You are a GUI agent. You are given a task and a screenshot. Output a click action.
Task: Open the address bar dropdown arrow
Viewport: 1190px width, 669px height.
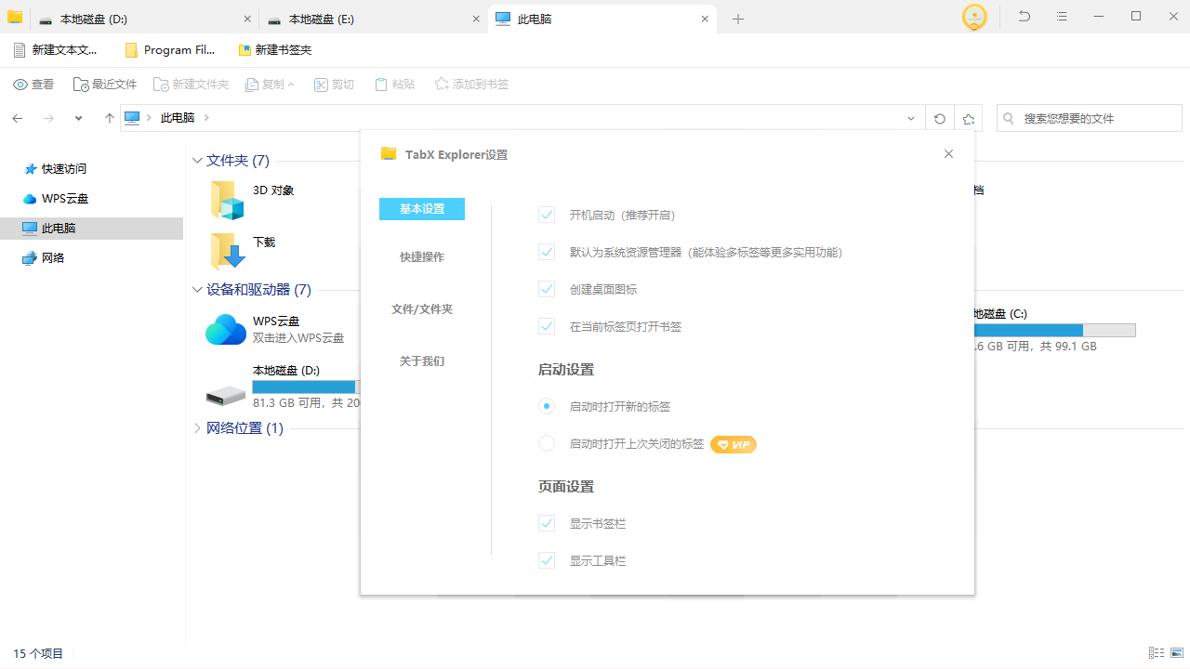(x=911, y=118)
